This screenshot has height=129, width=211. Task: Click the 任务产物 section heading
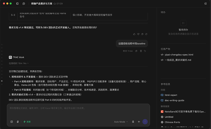pyautogui.click(x=165, y=49)
